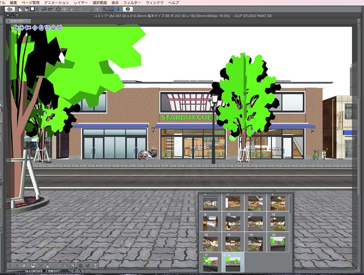Click the camera pan manipulator icon

click(x=22, y=28)
